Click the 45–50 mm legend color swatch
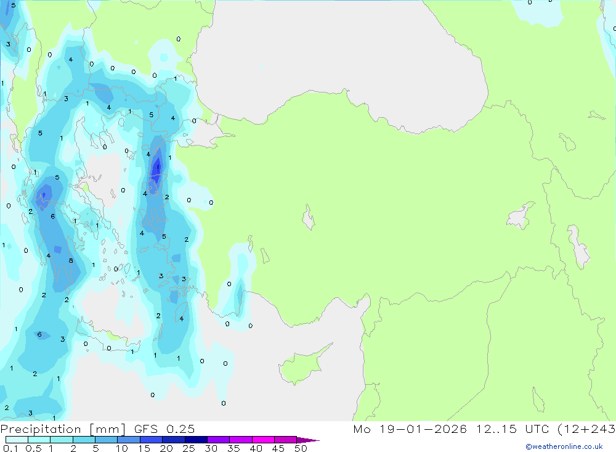This screenshot has width=616, height=452. click(286, 440)
